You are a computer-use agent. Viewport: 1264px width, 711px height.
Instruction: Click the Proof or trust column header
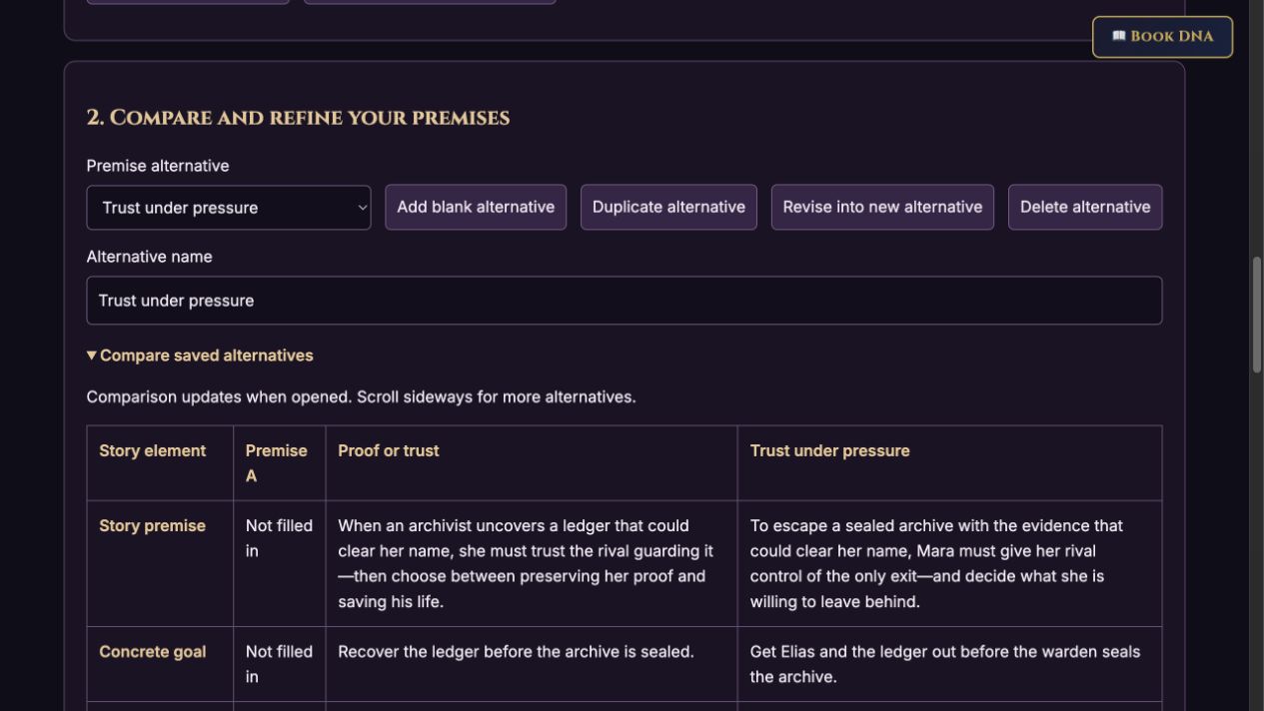(532, 463)
